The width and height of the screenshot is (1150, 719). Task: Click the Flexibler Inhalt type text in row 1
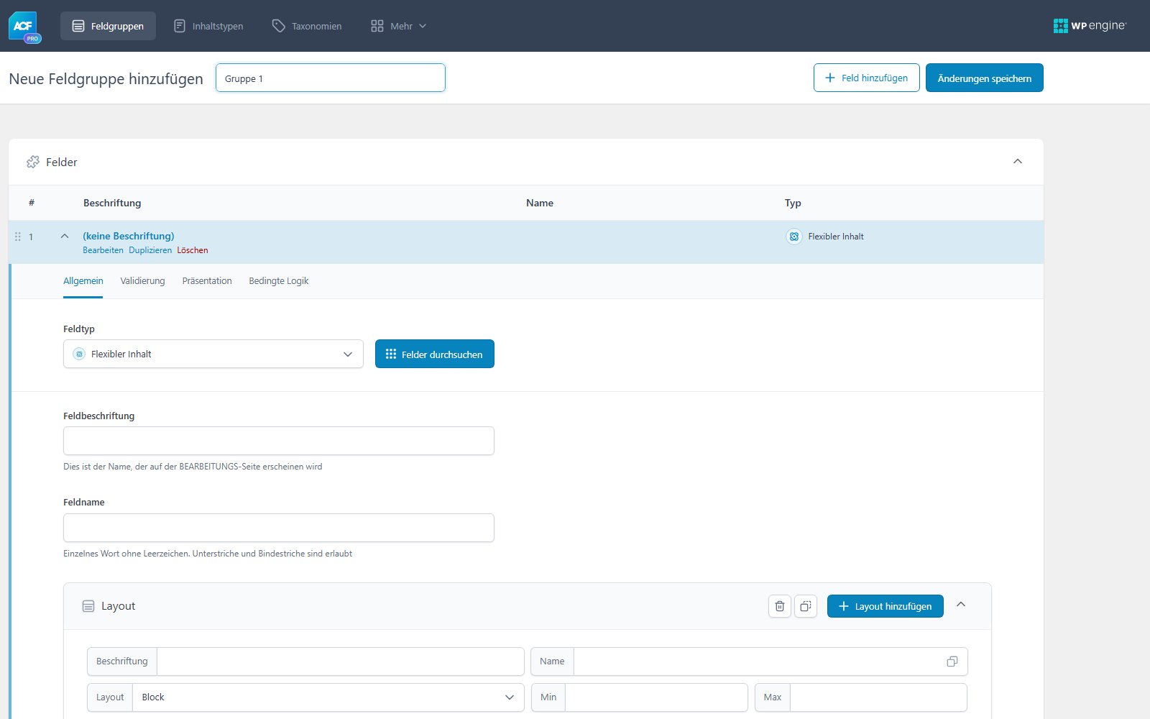click(836, 237)
